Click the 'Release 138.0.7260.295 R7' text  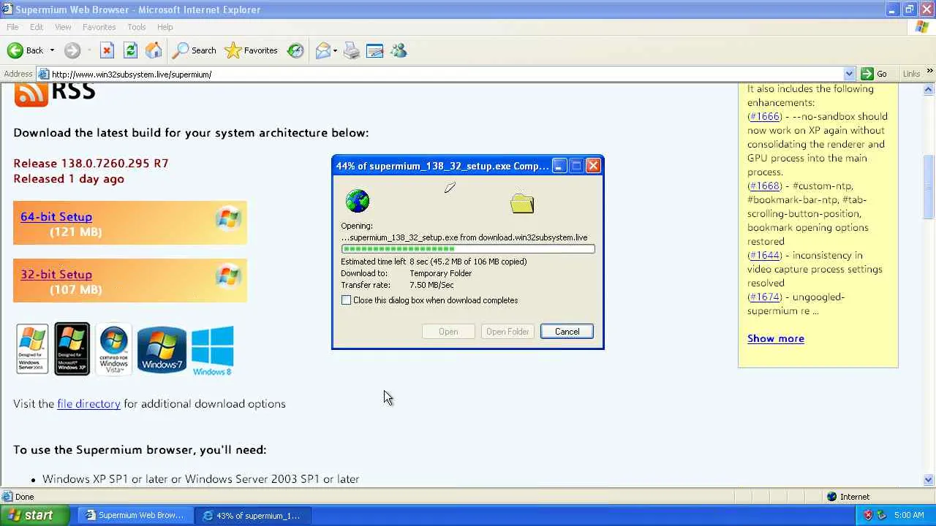pos(91,163)
